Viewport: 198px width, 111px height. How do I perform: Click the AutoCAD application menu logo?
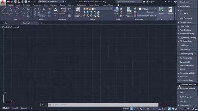point(3,3)
